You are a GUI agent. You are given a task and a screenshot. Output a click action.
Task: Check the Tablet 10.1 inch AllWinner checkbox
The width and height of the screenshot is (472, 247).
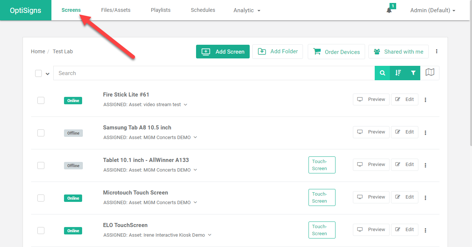coord(41,165)
